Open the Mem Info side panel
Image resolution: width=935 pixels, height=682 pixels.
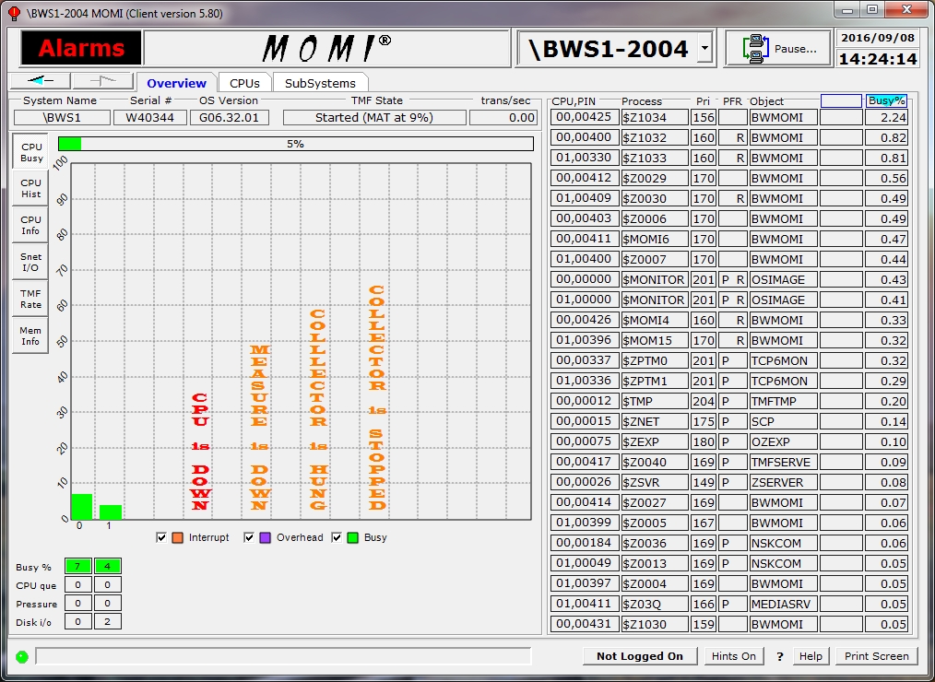tap(31, 335)
